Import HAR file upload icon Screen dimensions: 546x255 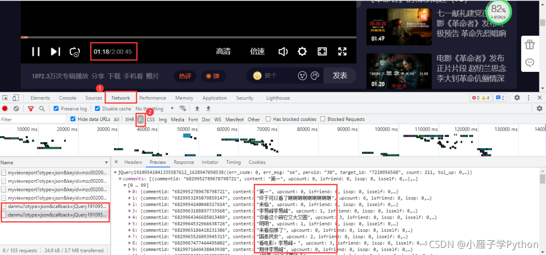click(x=197, y=109)
